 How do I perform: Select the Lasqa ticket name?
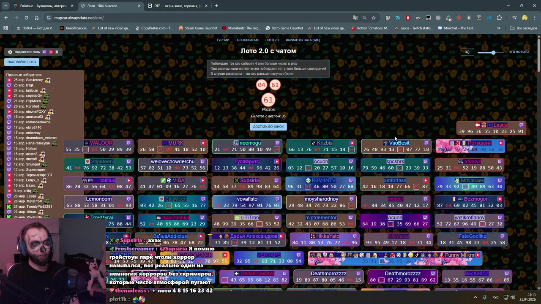pyautogui.click(x=500, y=125)
